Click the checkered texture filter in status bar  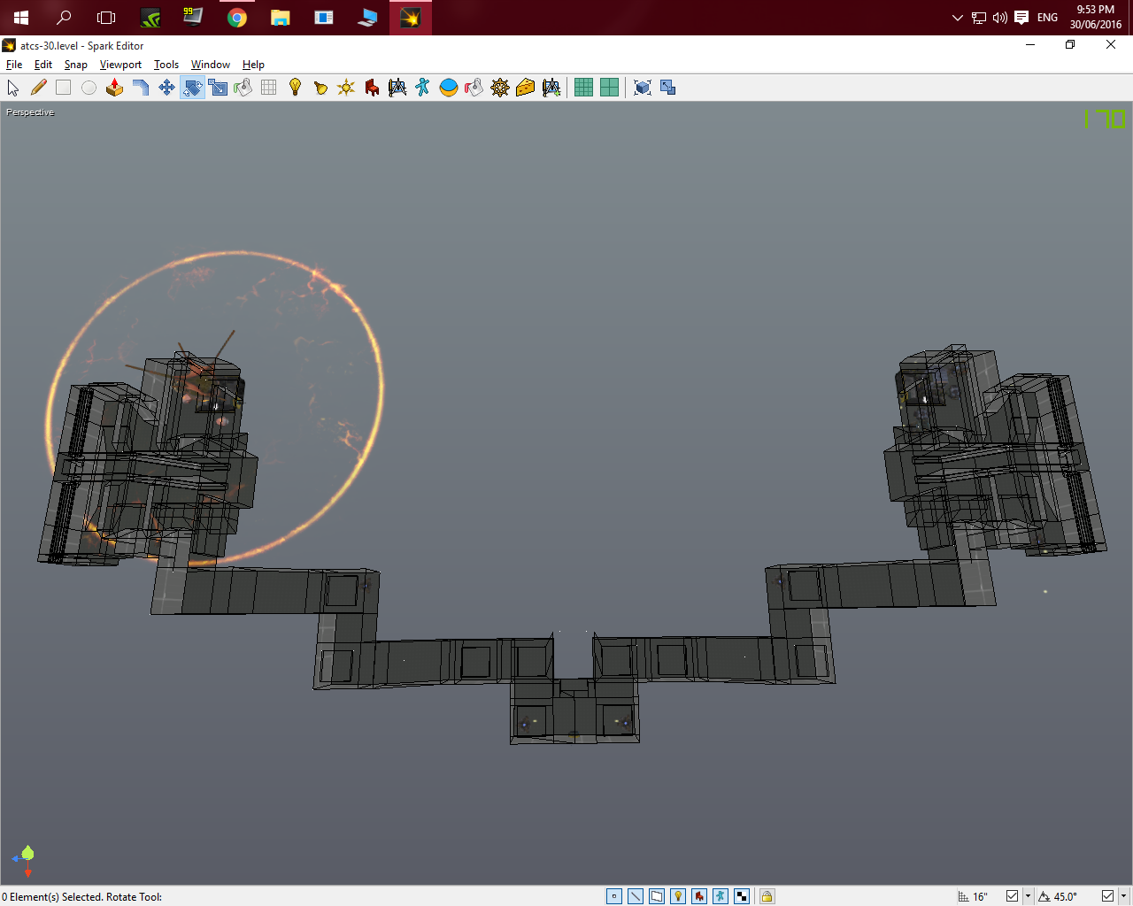[742, 896]
